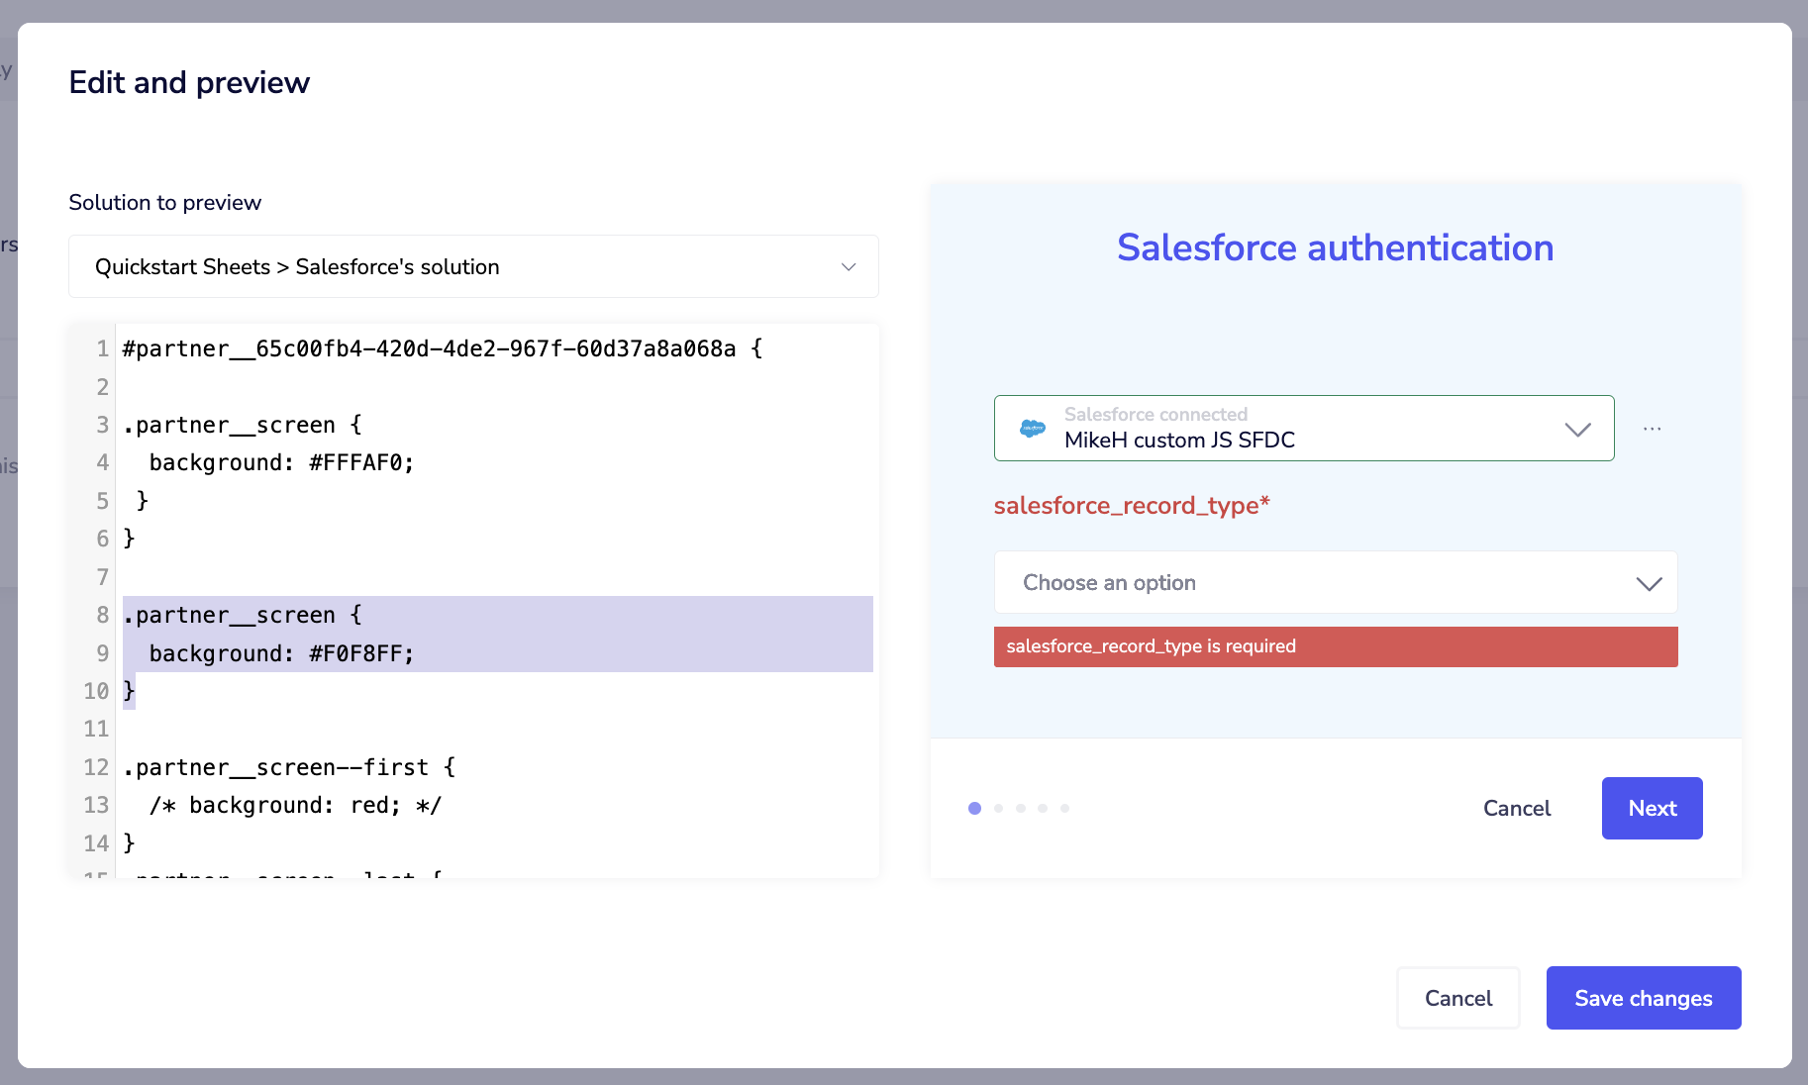Screen dimensions: 1808x1085
Task: Click the chevron in Choose an option field
Action: [x=1648, y=583]
